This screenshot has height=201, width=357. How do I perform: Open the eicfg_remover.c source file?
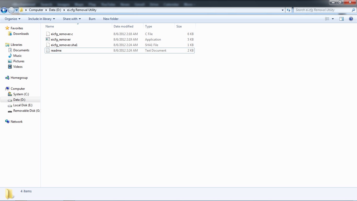coord(62,34)
